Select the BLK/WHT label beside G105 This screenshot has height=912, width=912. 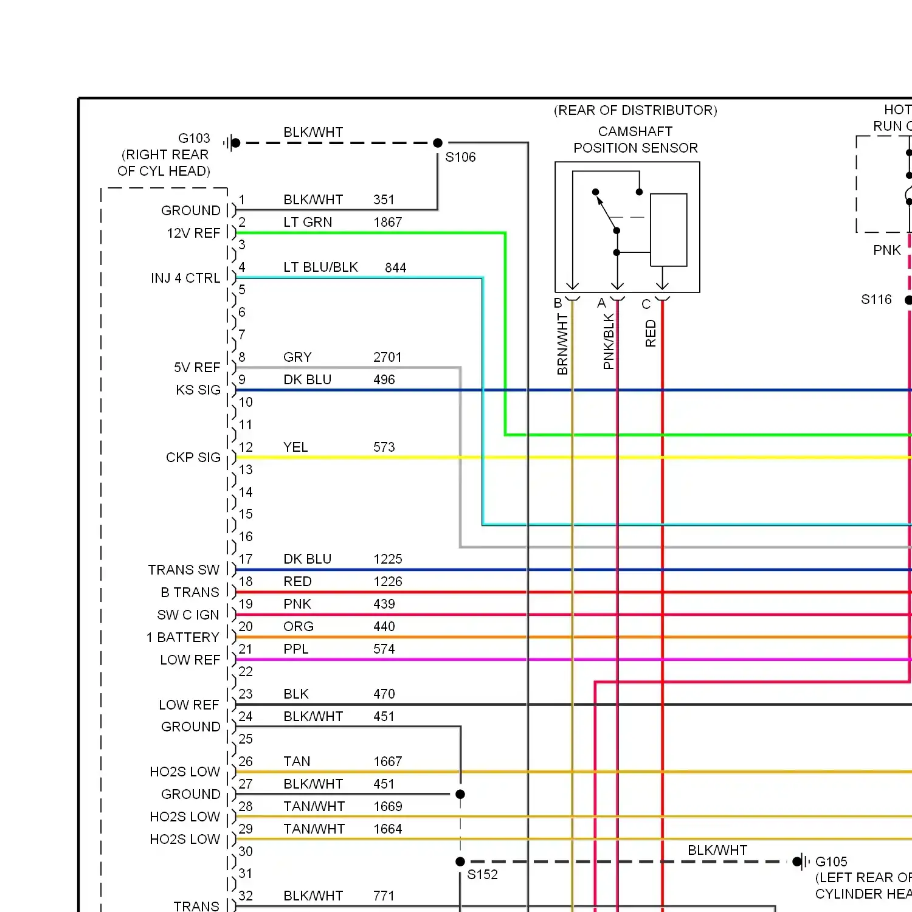(717, 850)
